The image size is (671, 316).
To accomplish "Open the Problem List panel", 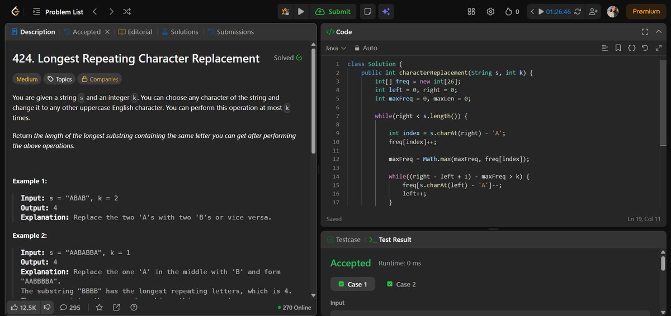I will tap(58, 12).
